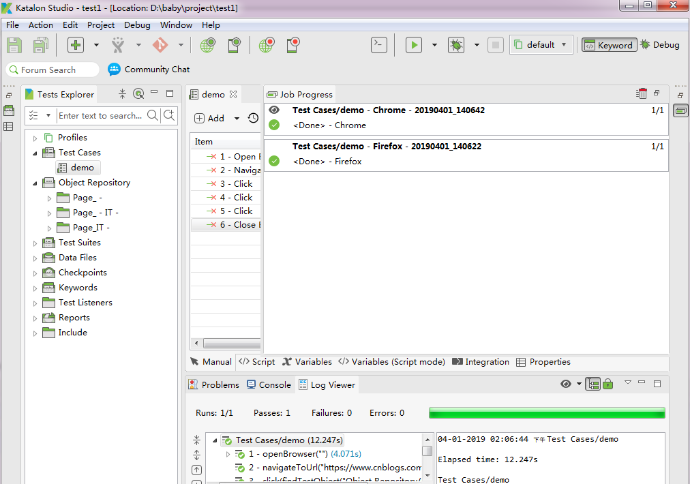Click the green test progress bar

click(x=547, y=412)
